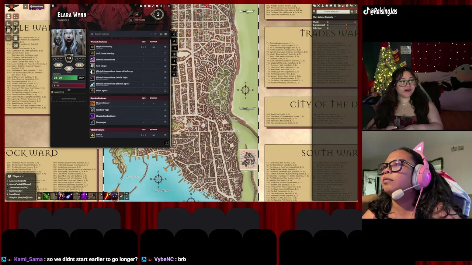Click the Shapechanger feature icon
The height and width of the screenshot is (265, 472).
click(x=92, y=103)
